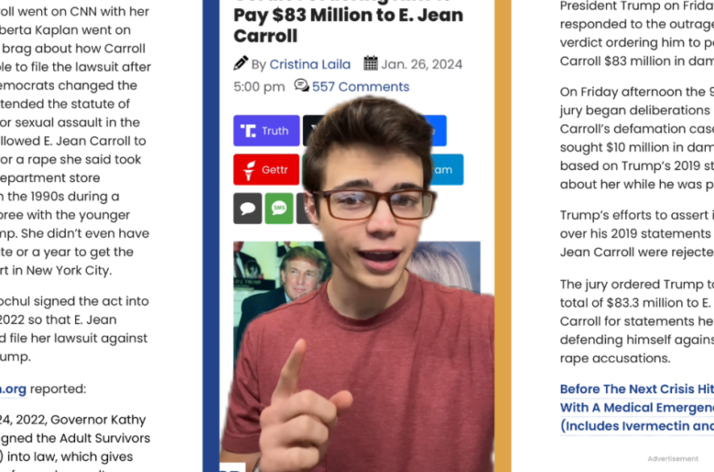Click the Jan. 26, 2024 date text

coord(422,64)
